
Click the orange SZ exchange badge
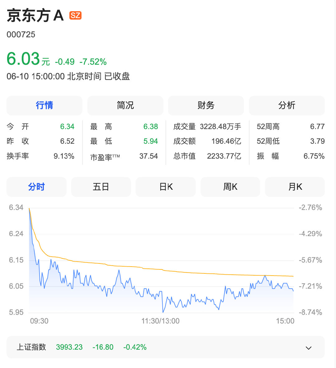click(75, 16)
